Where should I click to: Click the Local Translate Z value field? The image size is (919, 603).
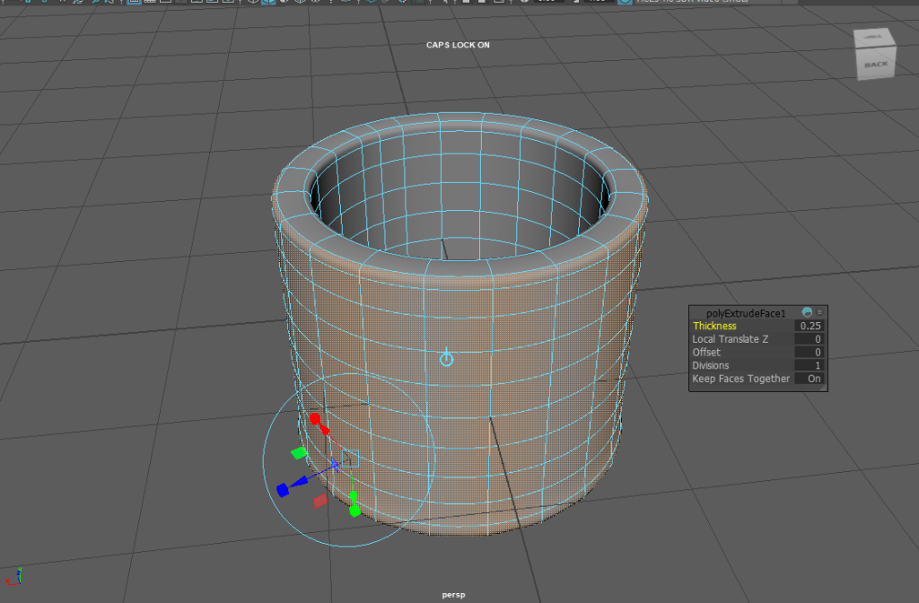pos(810,339)
